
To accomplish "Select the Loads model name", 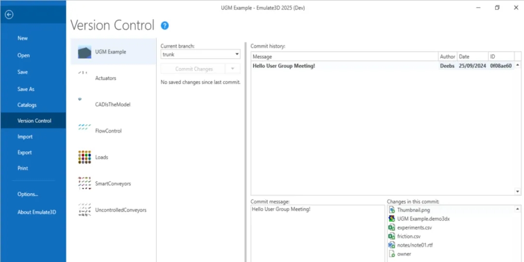I will pyautogui.click(x=101, y=157).
